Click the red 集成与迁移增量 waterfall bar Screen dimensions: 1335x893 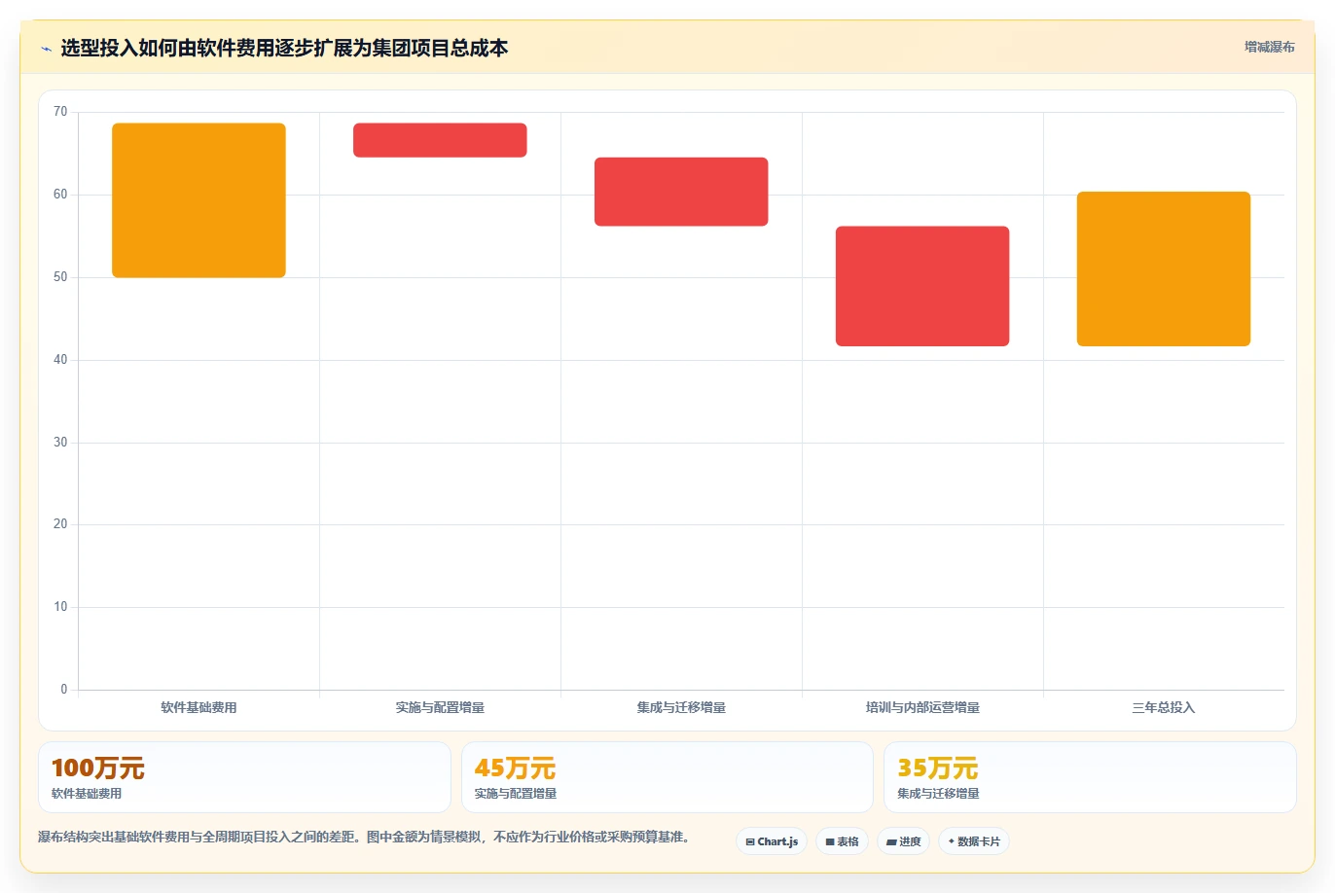coord(681,192)
